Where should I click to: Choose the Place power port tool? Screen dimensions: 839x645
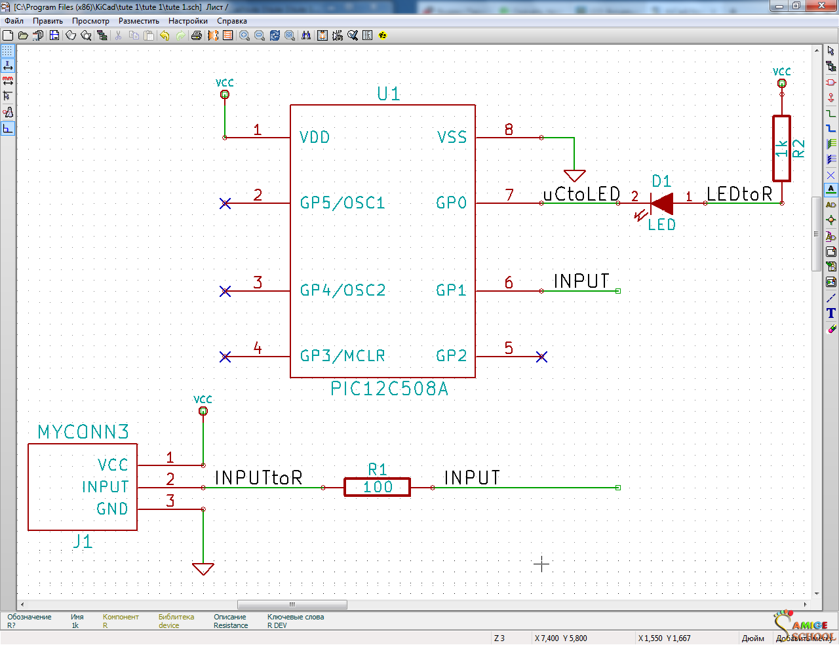[x=831, y=98]
